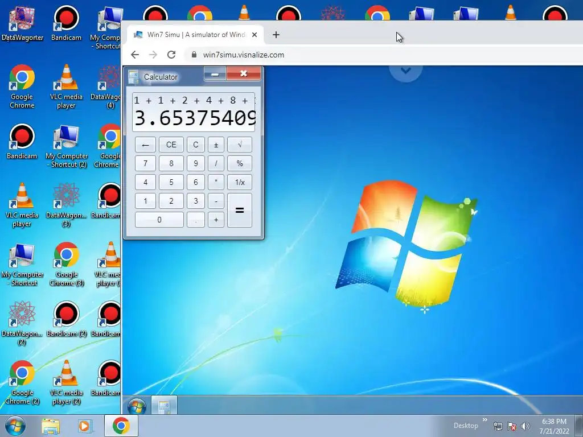Click the plus-minus sign toggle in Calculator
Viewport: 583px width, 437px height.
tap(216, 145)
